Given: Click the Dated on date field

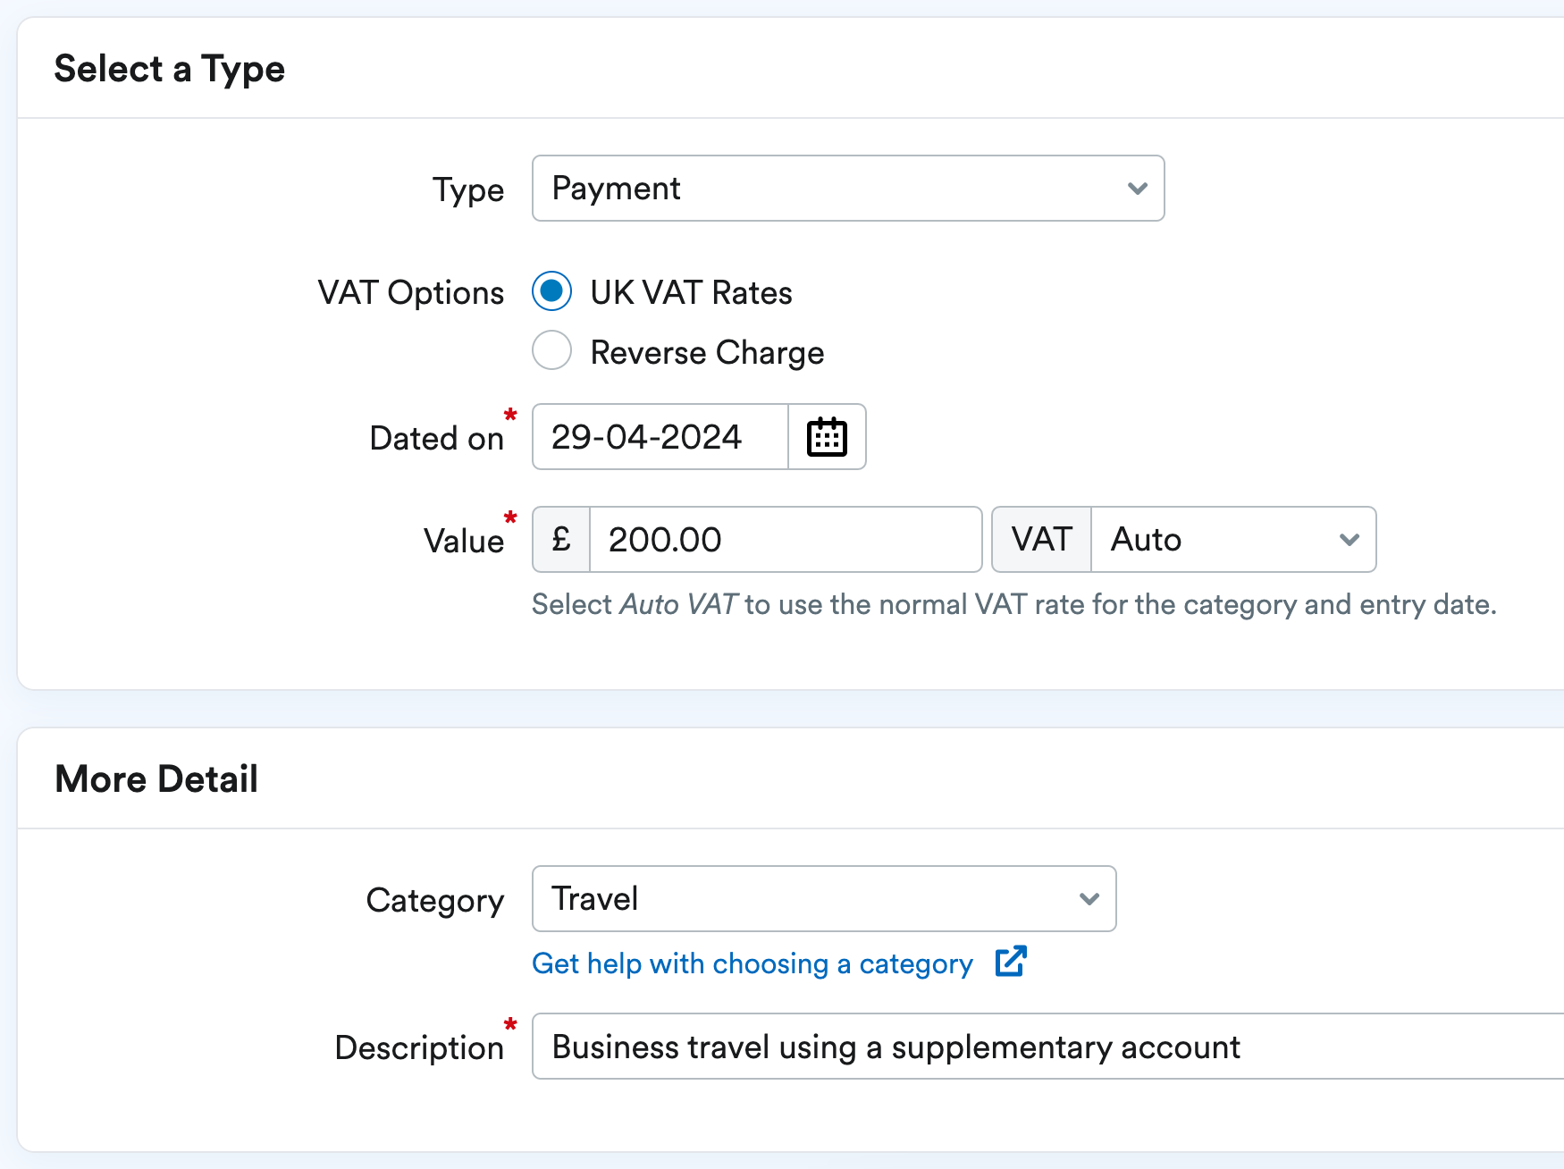Looking at the screenshot, I should tap(659, 437).
